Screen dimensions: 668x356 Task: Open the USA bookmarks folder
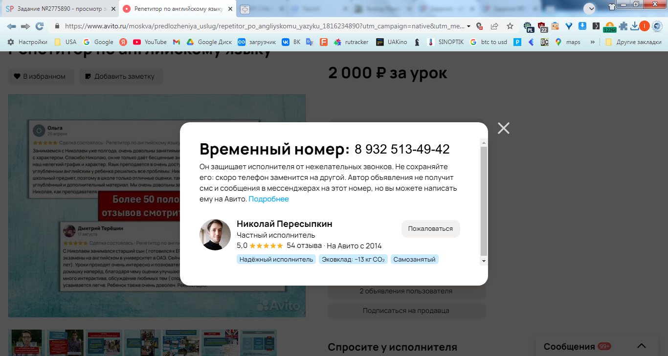[65, 42]
